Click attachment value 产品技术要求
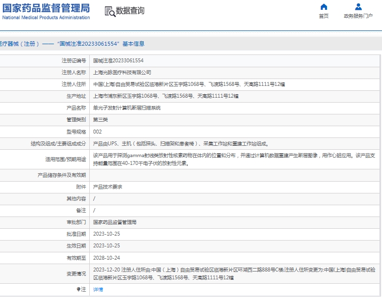382x298 pixels. click(x=107, y=187)
